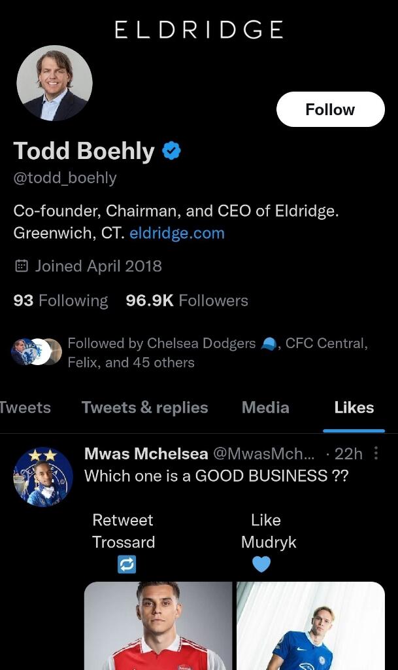
Task: Tap the blue retweet icon under Trossard
Action: tap(127, 564)
